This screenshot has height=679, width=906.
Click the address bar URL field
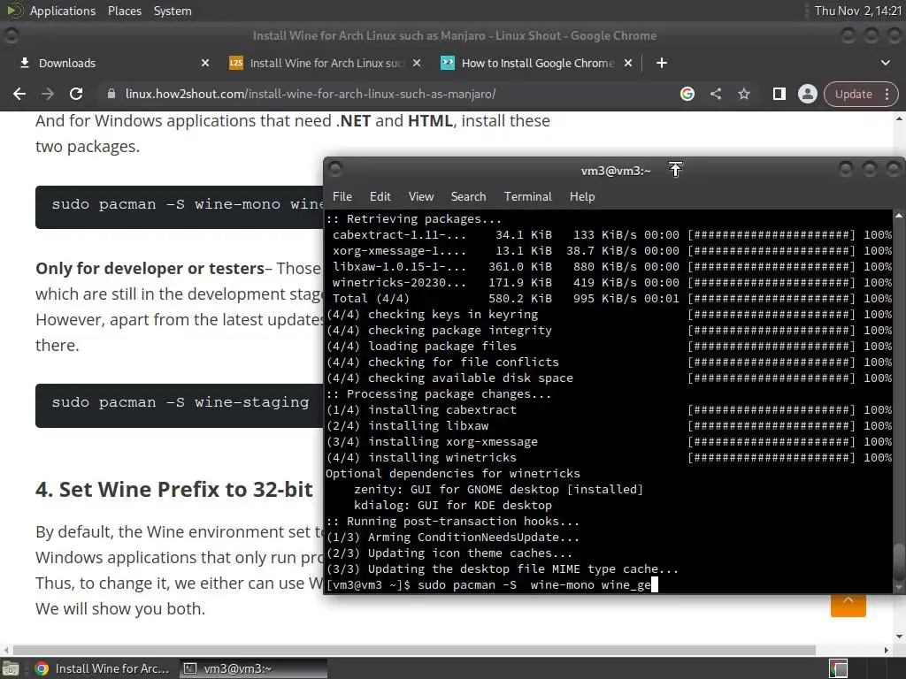pyautogui.click(x=311, y=94)
